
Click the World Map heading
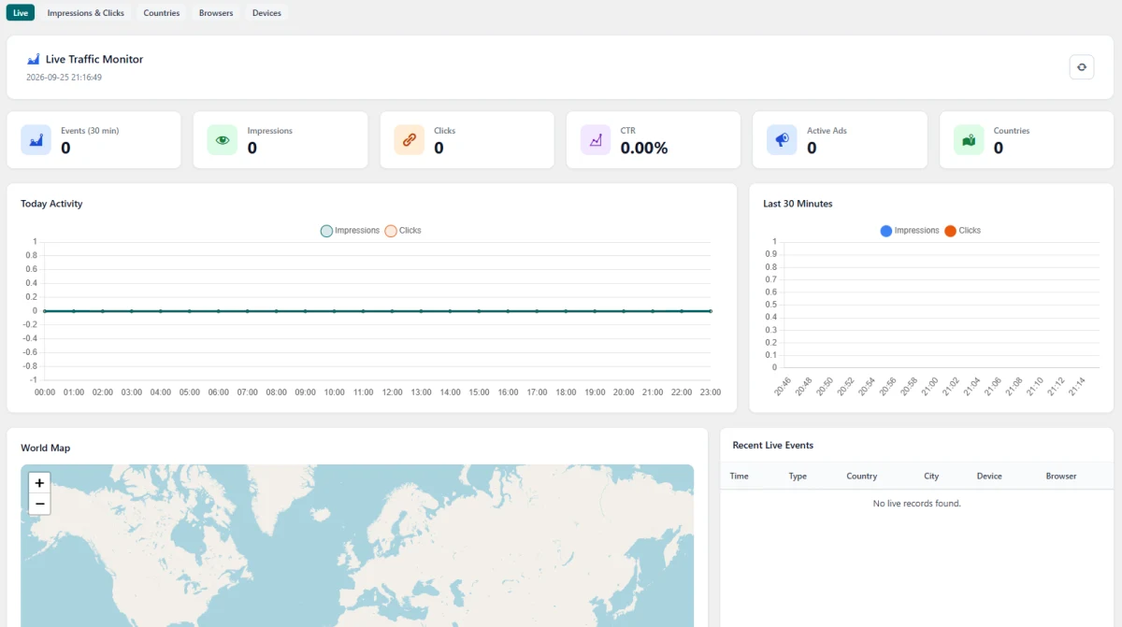pos(45,449)
